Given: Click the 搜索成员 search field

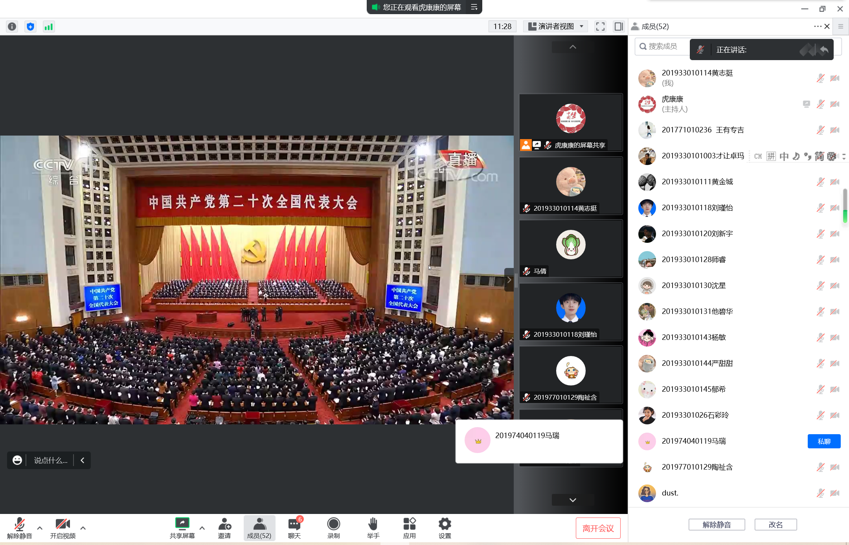Looking at the screenshot, I should pos(663,46).
